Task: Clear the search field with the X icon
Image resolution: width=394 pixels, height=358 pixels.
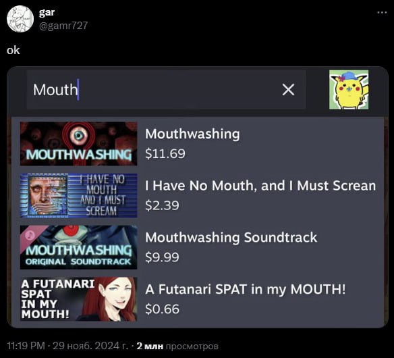Action: (288, 90)
